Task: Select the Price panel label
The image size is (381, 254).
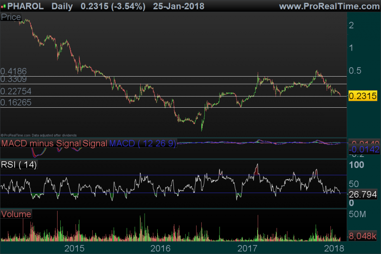Action: click(11, 17)
